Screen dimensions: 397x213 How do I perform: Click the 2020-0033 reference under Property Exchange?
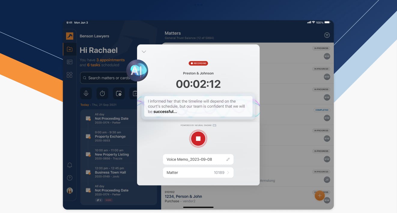102,141
